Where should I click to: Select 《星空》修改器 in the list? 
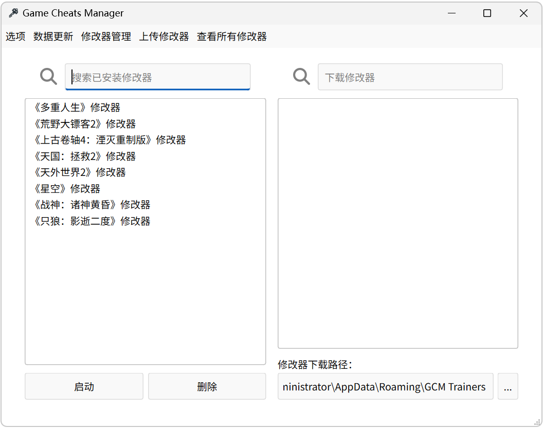pyautogui.click(x=146, y=188)
